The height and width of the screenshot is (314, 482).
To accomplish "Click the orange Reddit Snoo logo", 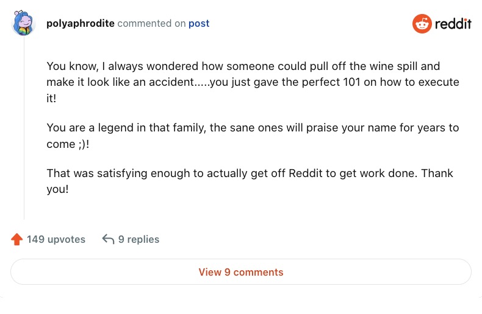I will click(x=422, y=24).
